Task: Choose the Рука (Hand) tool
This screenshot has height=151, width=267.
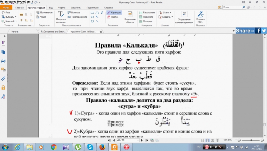Action: (6, 12)
